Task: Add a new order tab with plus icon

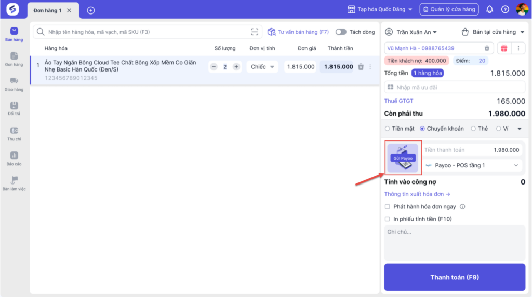Action: tap(90, 10)
